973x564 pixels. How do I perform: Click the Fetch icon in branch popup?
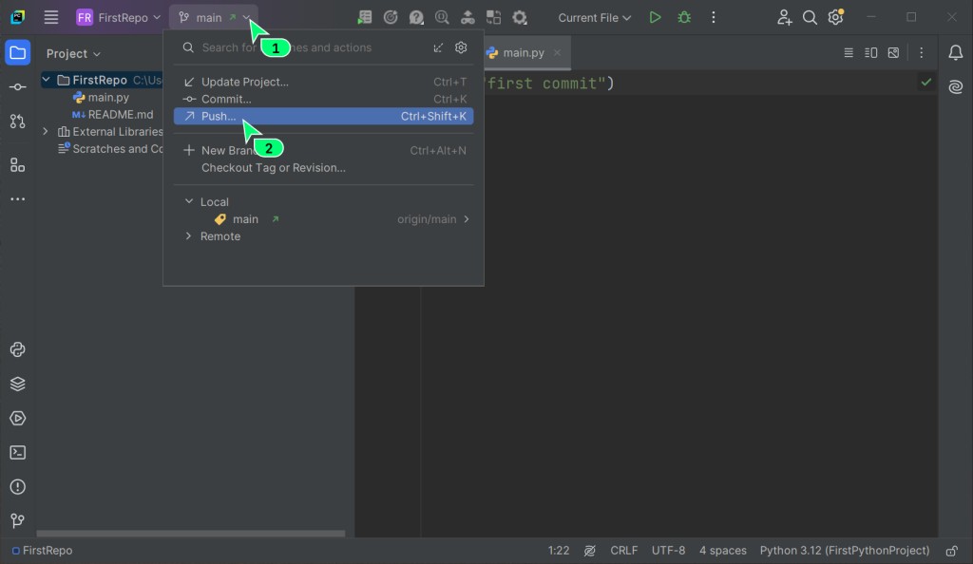[438, 47]
